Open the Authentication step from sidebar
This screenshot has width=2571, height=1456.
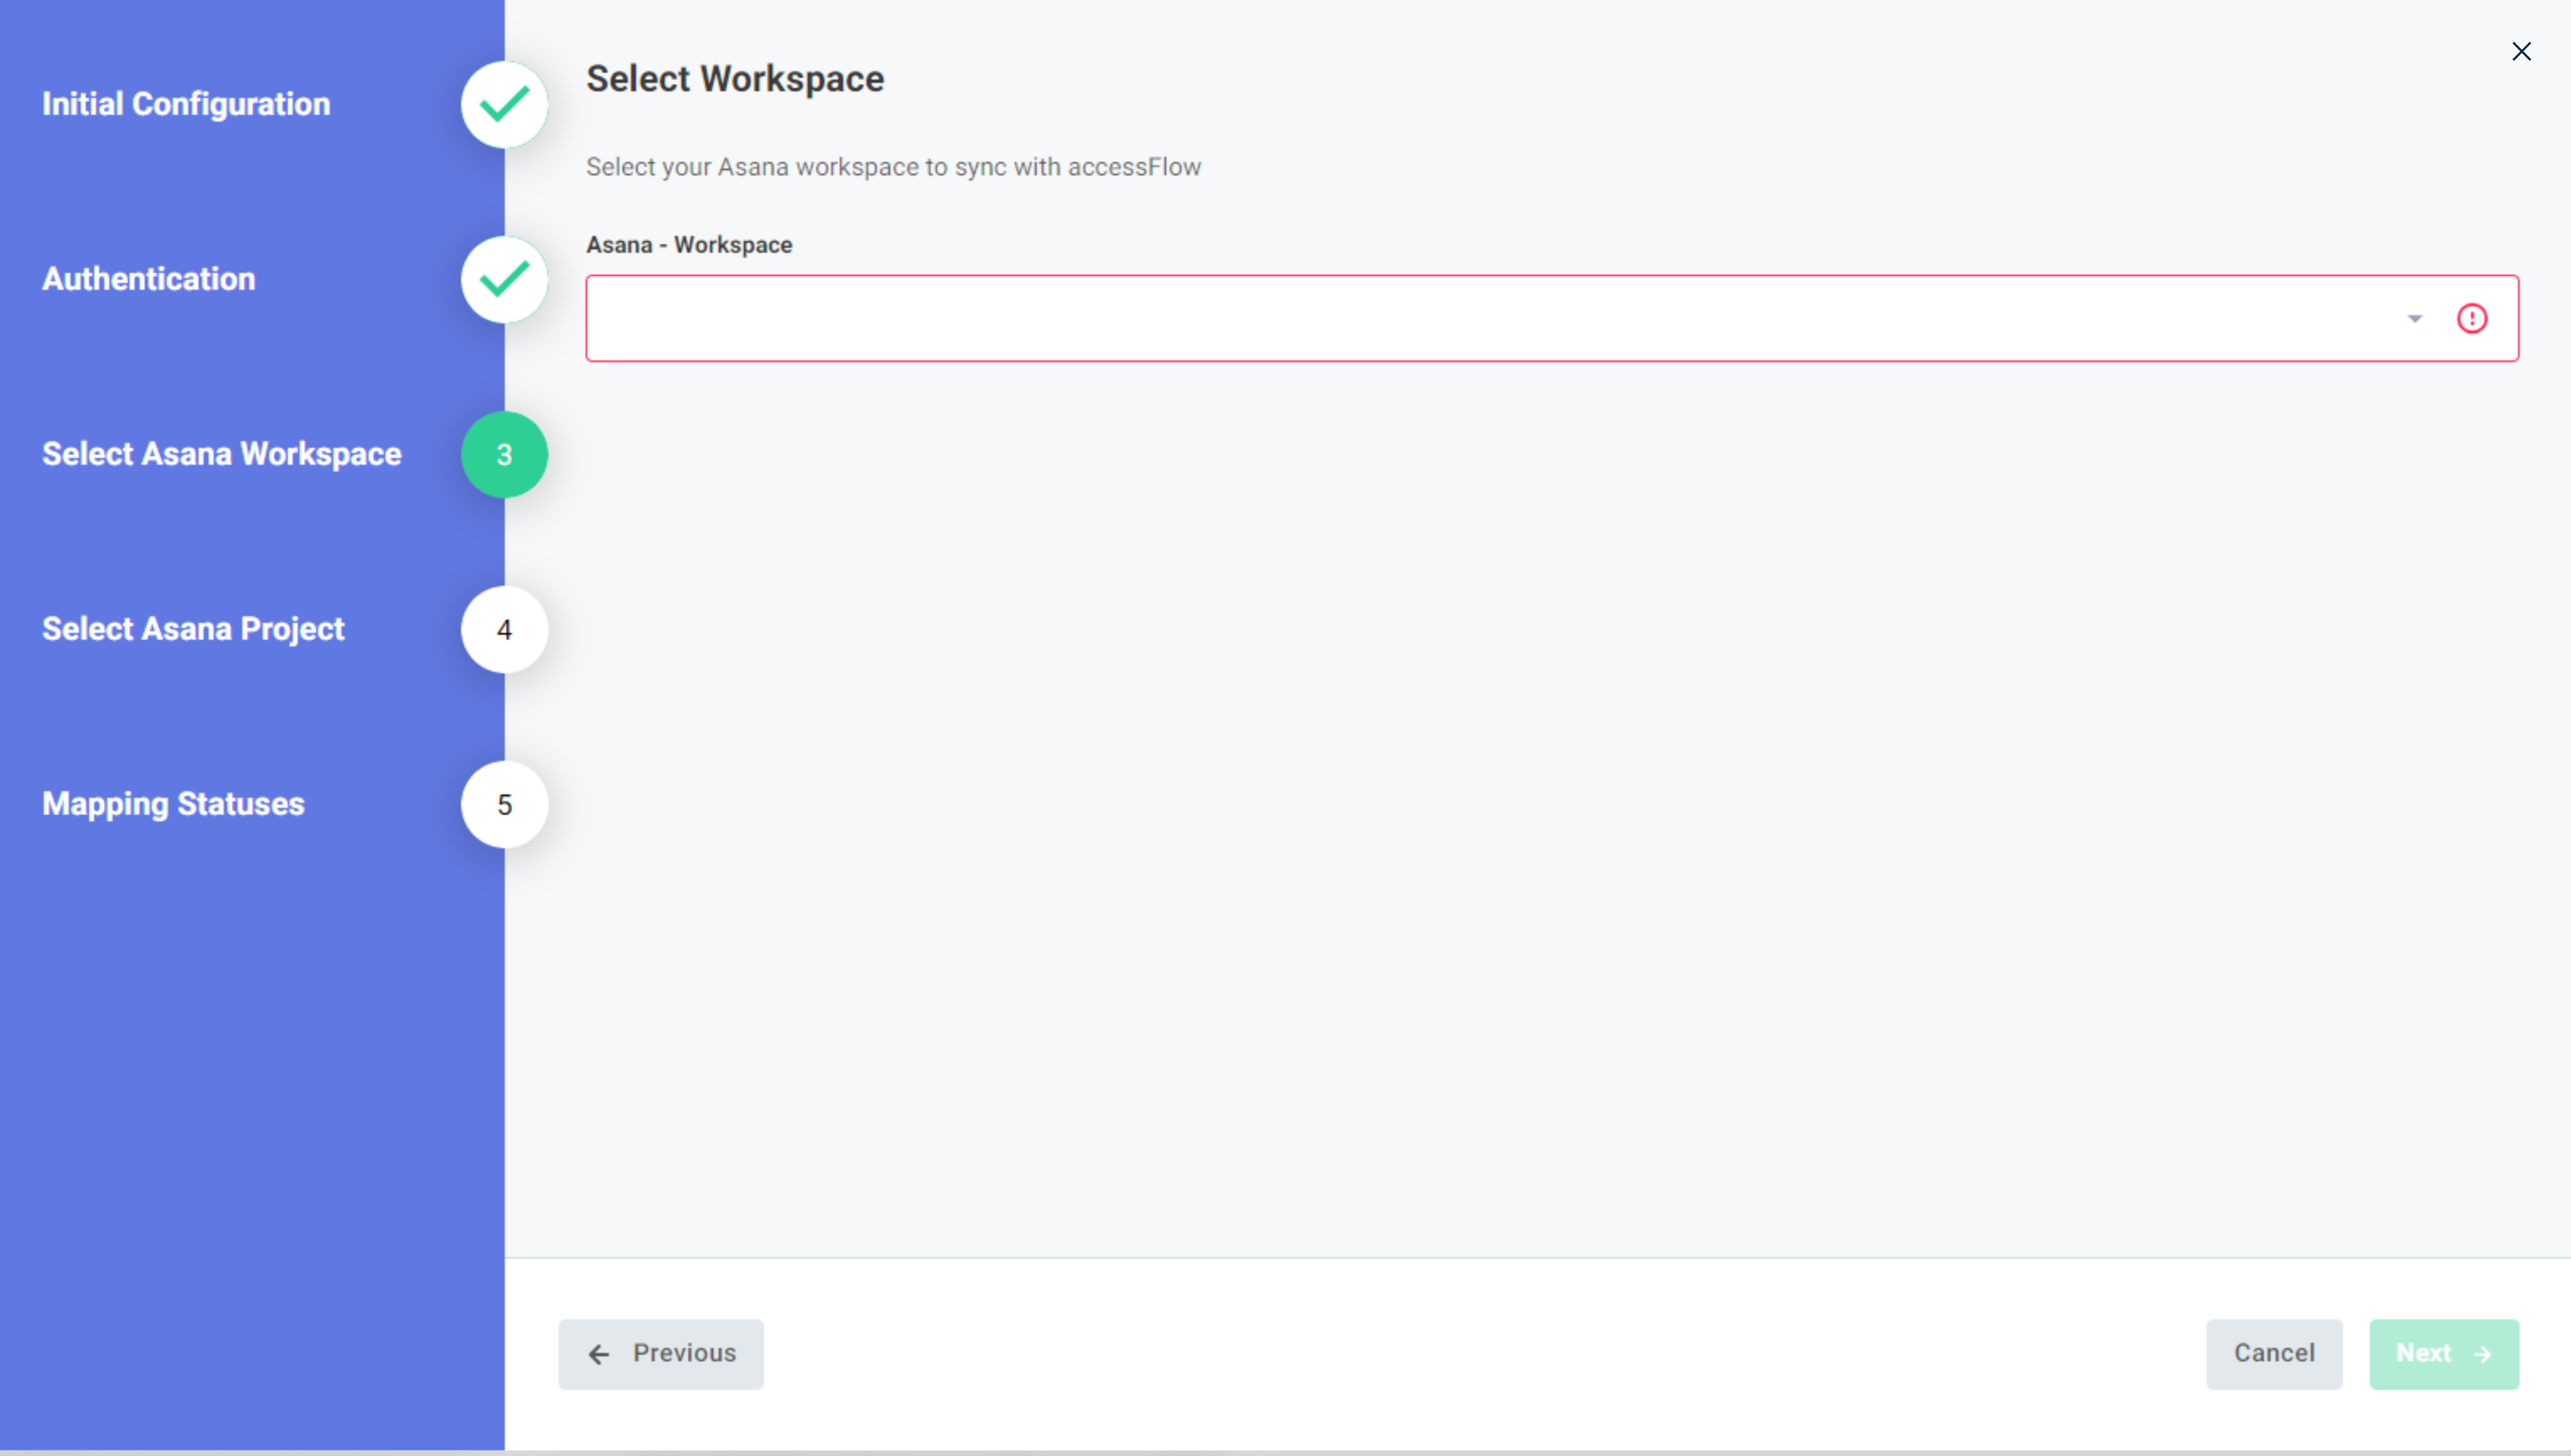[x=149, y=279]
